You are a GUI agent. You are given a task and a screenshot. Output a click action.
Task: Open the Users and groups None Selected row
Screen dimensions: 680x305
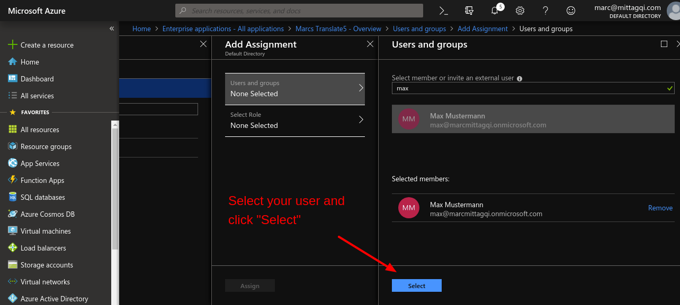pyautogui.click(x=295, y=89)
